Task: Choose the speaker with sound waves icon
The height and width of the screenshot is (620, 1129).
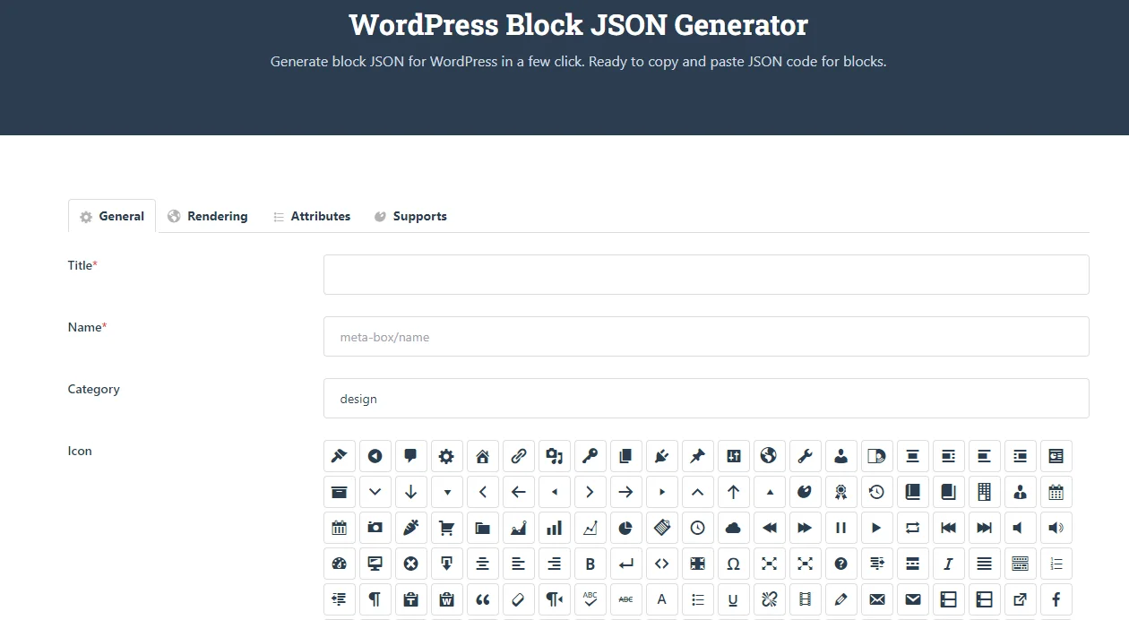Action: (x=1056, y=528)
